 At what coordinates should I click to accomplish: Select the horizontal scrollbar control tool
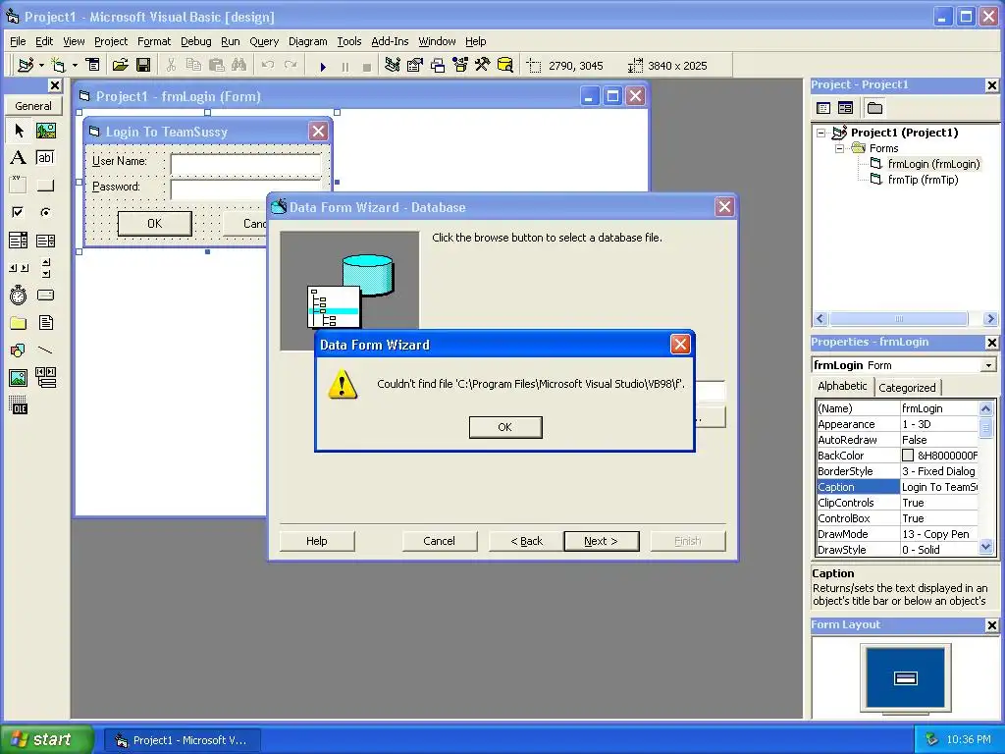(x=19, y=268)
